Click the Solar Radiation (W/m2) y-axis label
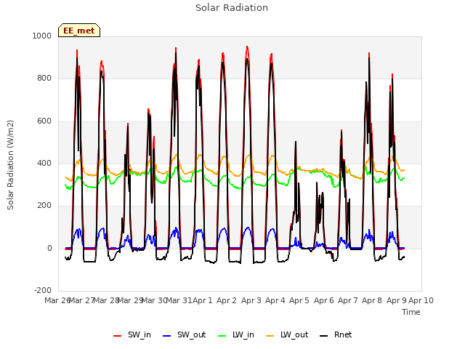The image size is (465, 349). click(10, 165)
